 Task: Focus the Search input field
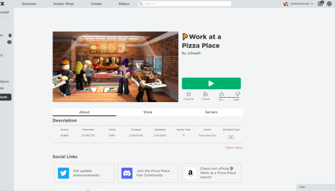(x=185, y=4)
